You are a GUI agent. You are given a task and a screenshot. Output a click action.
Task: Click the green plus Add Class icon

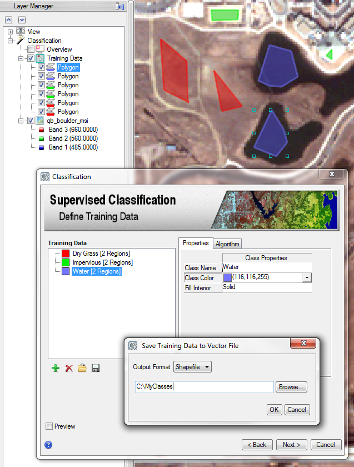pos(56,369)
